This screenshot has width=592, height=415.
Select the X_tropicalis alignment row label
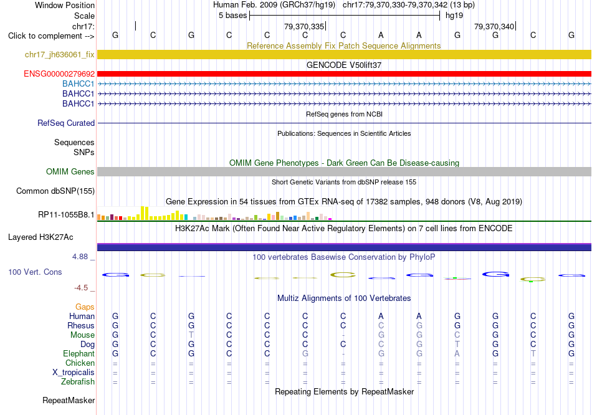(74, 373)
